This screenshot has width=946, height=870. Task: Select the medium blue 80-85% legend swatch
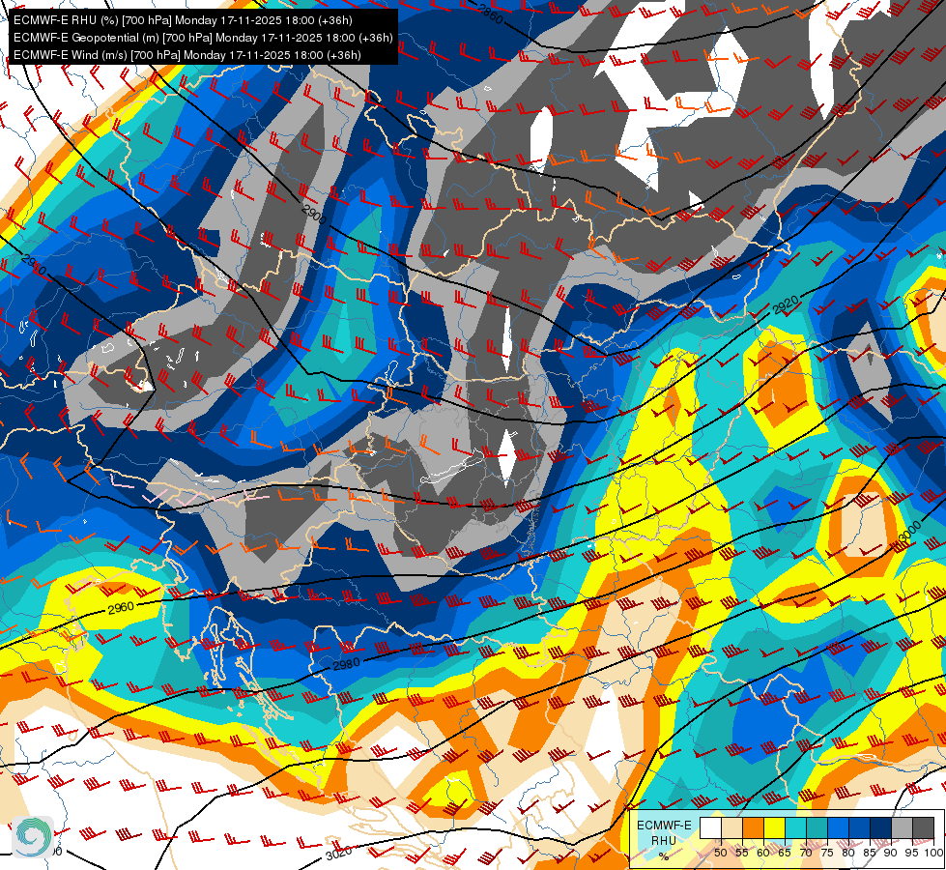[x=859, y=827]
